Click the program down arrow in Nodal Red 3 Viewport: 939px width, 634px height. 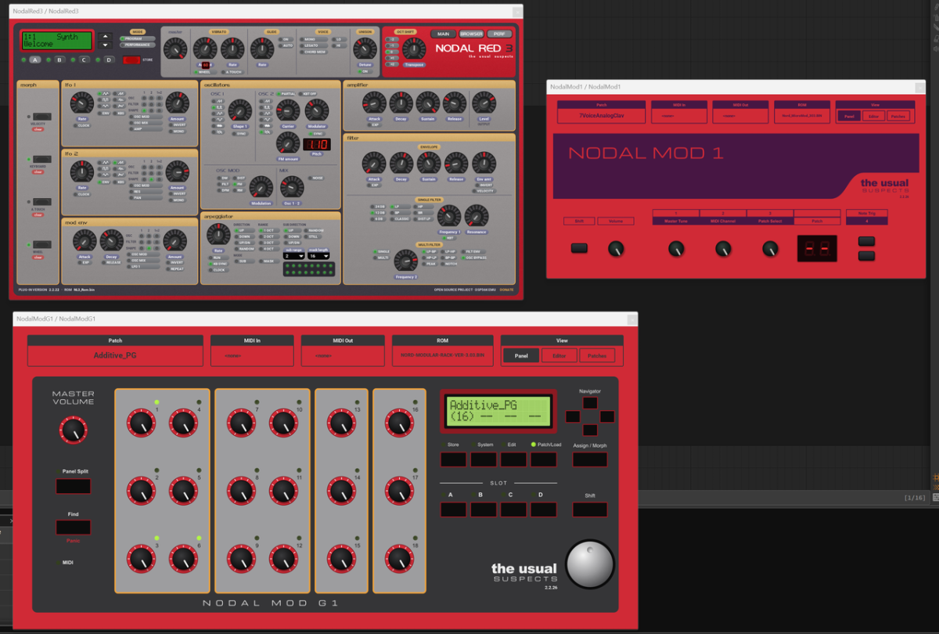pyautogui.click(x=106, y=45)
